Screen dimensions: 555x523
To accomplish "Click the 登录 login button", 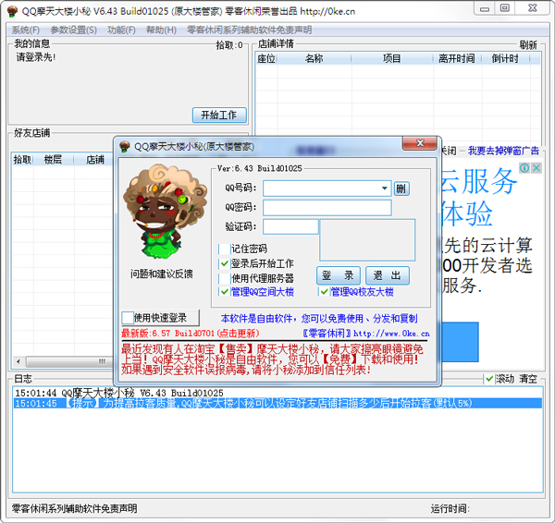I will [x=338, y=275].
